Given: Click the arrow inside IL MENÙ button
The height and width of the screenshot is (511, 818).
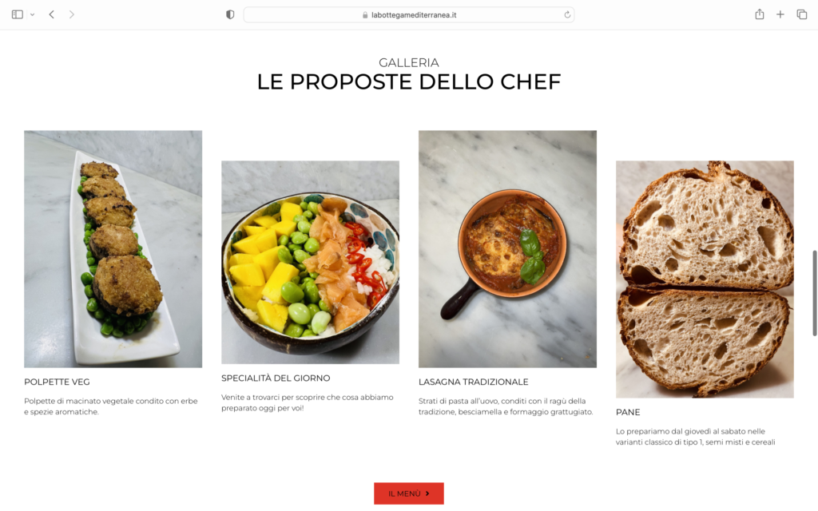Looking at the screenshot, I should [x=428, y=493].
